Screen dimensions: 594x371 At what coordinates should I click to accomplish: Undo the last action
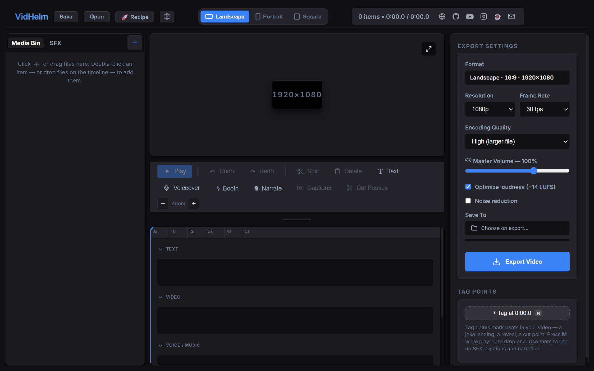222,171
